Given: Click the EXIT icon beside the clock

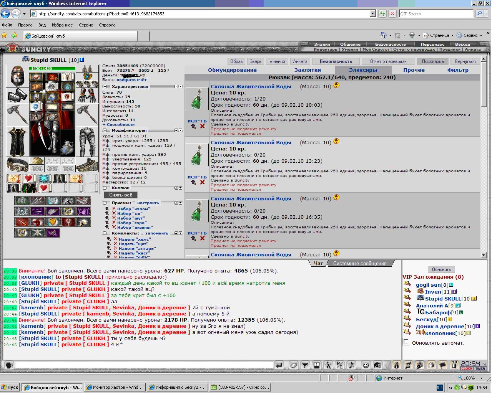Looking at the screenshot, I should tap(454, 365).
